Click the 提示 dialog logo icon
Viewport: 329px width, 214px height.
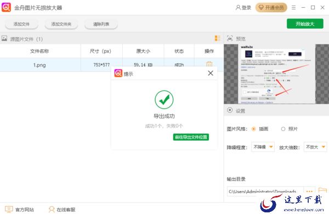(x=118, y=74)
